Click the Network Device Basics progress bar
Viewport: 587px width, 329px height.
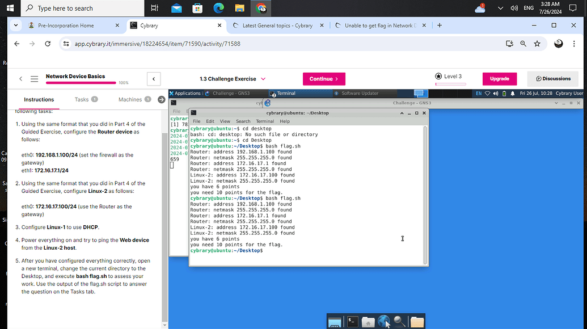coord(81,83)
